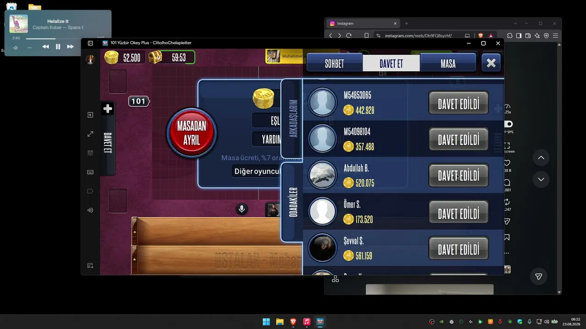Save the reel with the bookmark icon
Viewport: 586px width, 329px height.
click(507, 238)
